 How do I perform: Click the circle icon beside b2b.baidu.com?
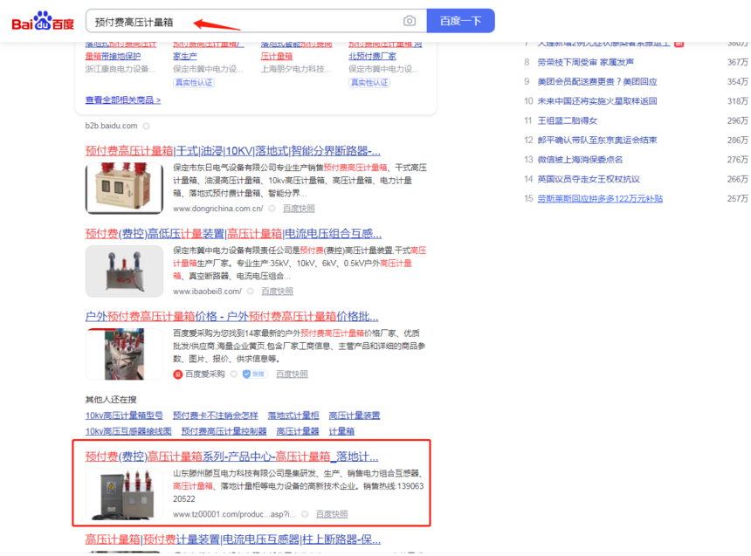147,126
